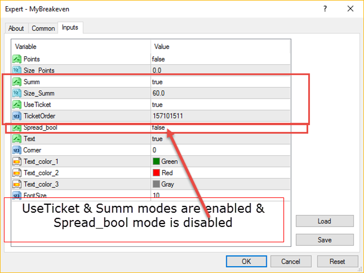The height and width of the screenshot is (273, 364).
Task: Click the red Text_color_2 swatch
Action: point(156,173)
